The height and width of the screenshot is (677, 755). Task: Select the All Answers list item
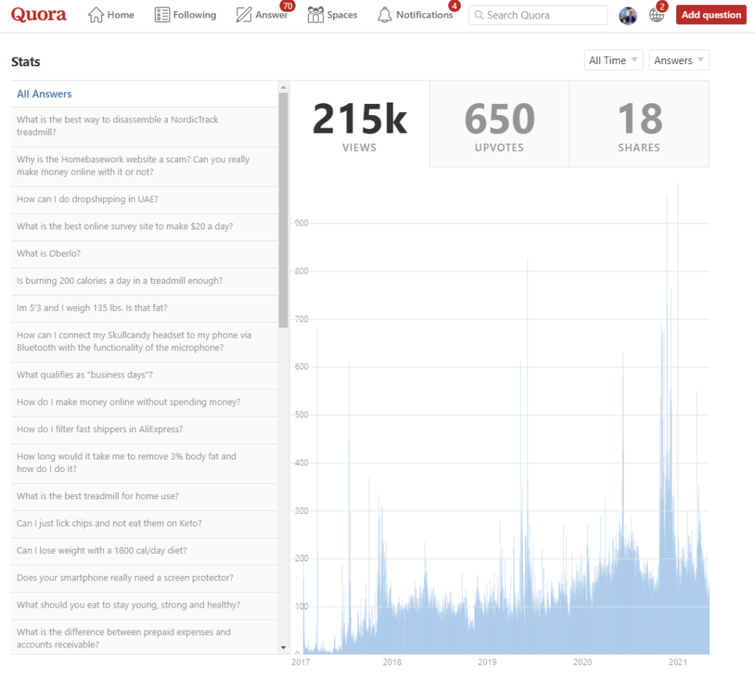pyautogui.click(x=145, y=94)
